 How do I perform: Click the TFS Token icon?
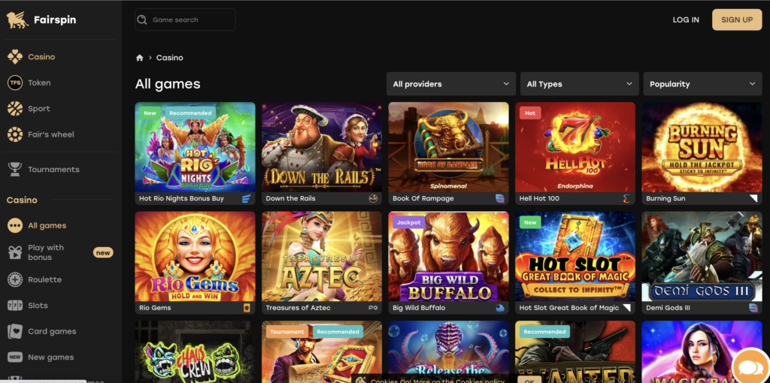click(15, 83)
